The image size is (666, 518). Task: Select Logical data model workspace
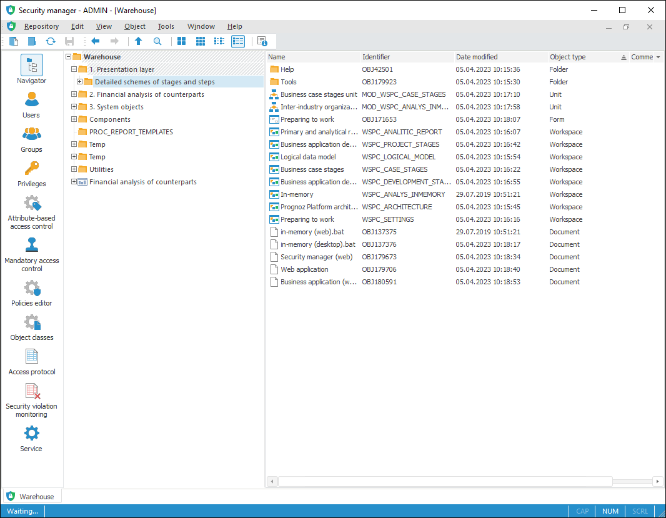(x=464, y=157)
